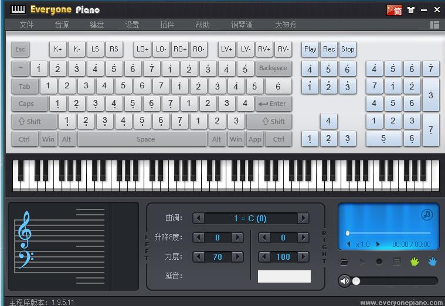Click the RV- right velocity down key
The image size is (445, 306).
coord(283,49)
